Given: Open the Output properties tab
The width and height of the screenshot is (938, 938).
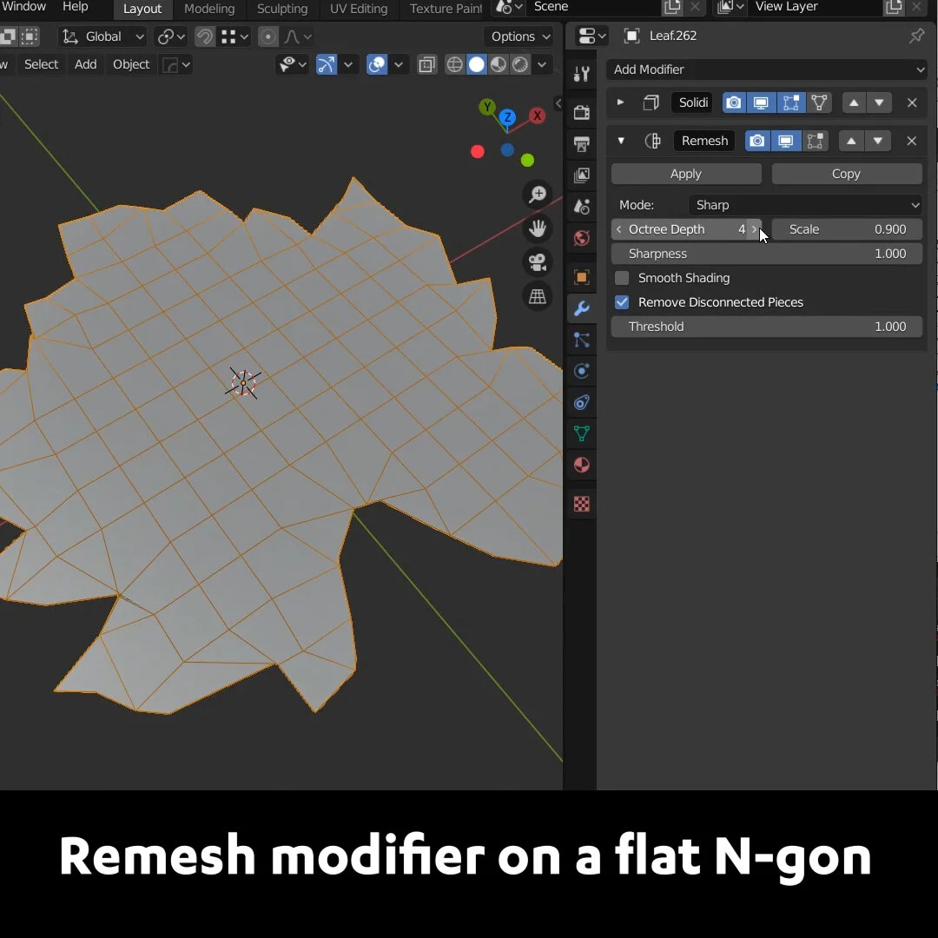Looking at the screenshot, I should tap(581, 143).
